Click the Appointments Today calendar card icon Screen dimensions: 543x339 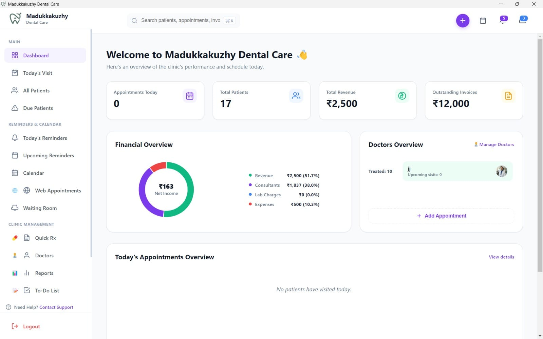pos(190,96)
